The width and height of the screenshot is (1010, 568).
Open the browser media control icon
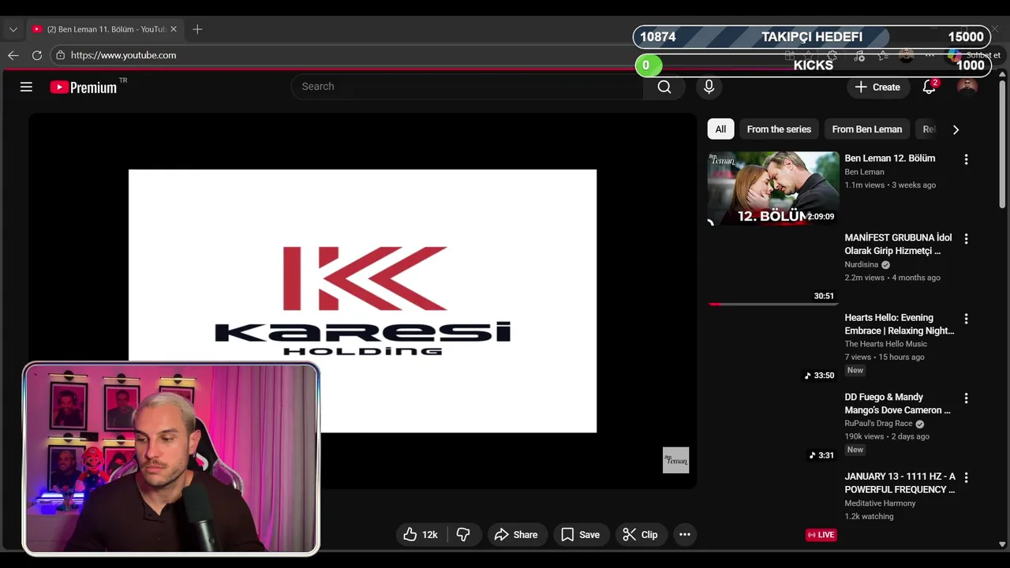[x=859, y=56]
